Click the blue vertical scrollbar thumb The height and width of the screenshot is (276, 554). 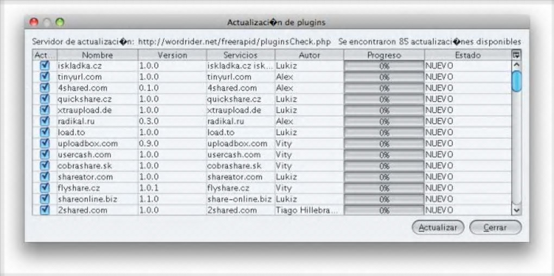click(517, 81)
